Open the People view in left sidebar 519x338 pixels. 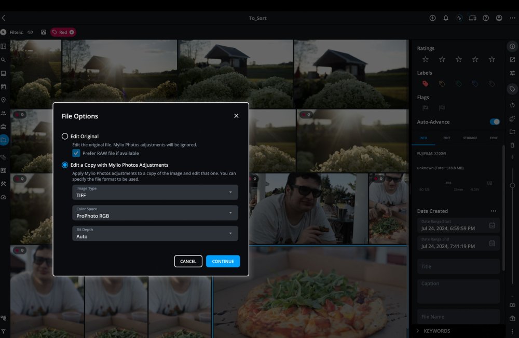tap(4, 113)
